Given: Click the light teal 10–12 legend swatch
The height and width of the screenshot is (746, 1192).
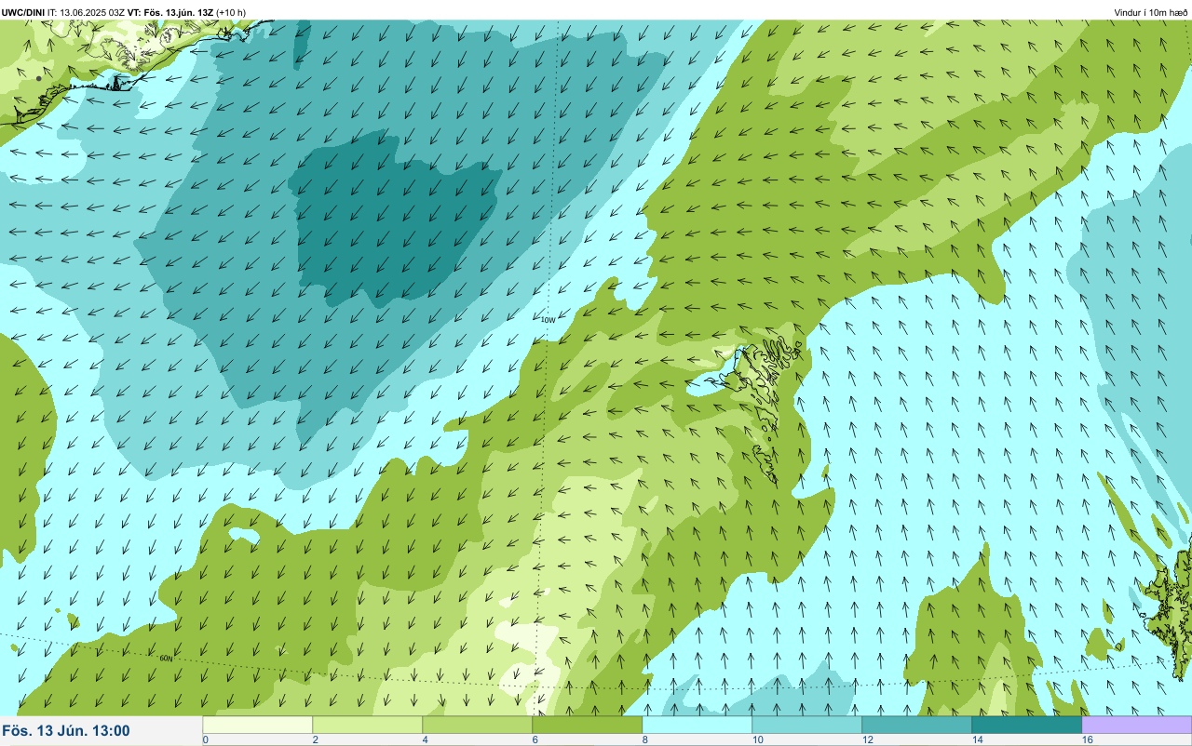Looking at the screenshot, I should coord(807,724).
